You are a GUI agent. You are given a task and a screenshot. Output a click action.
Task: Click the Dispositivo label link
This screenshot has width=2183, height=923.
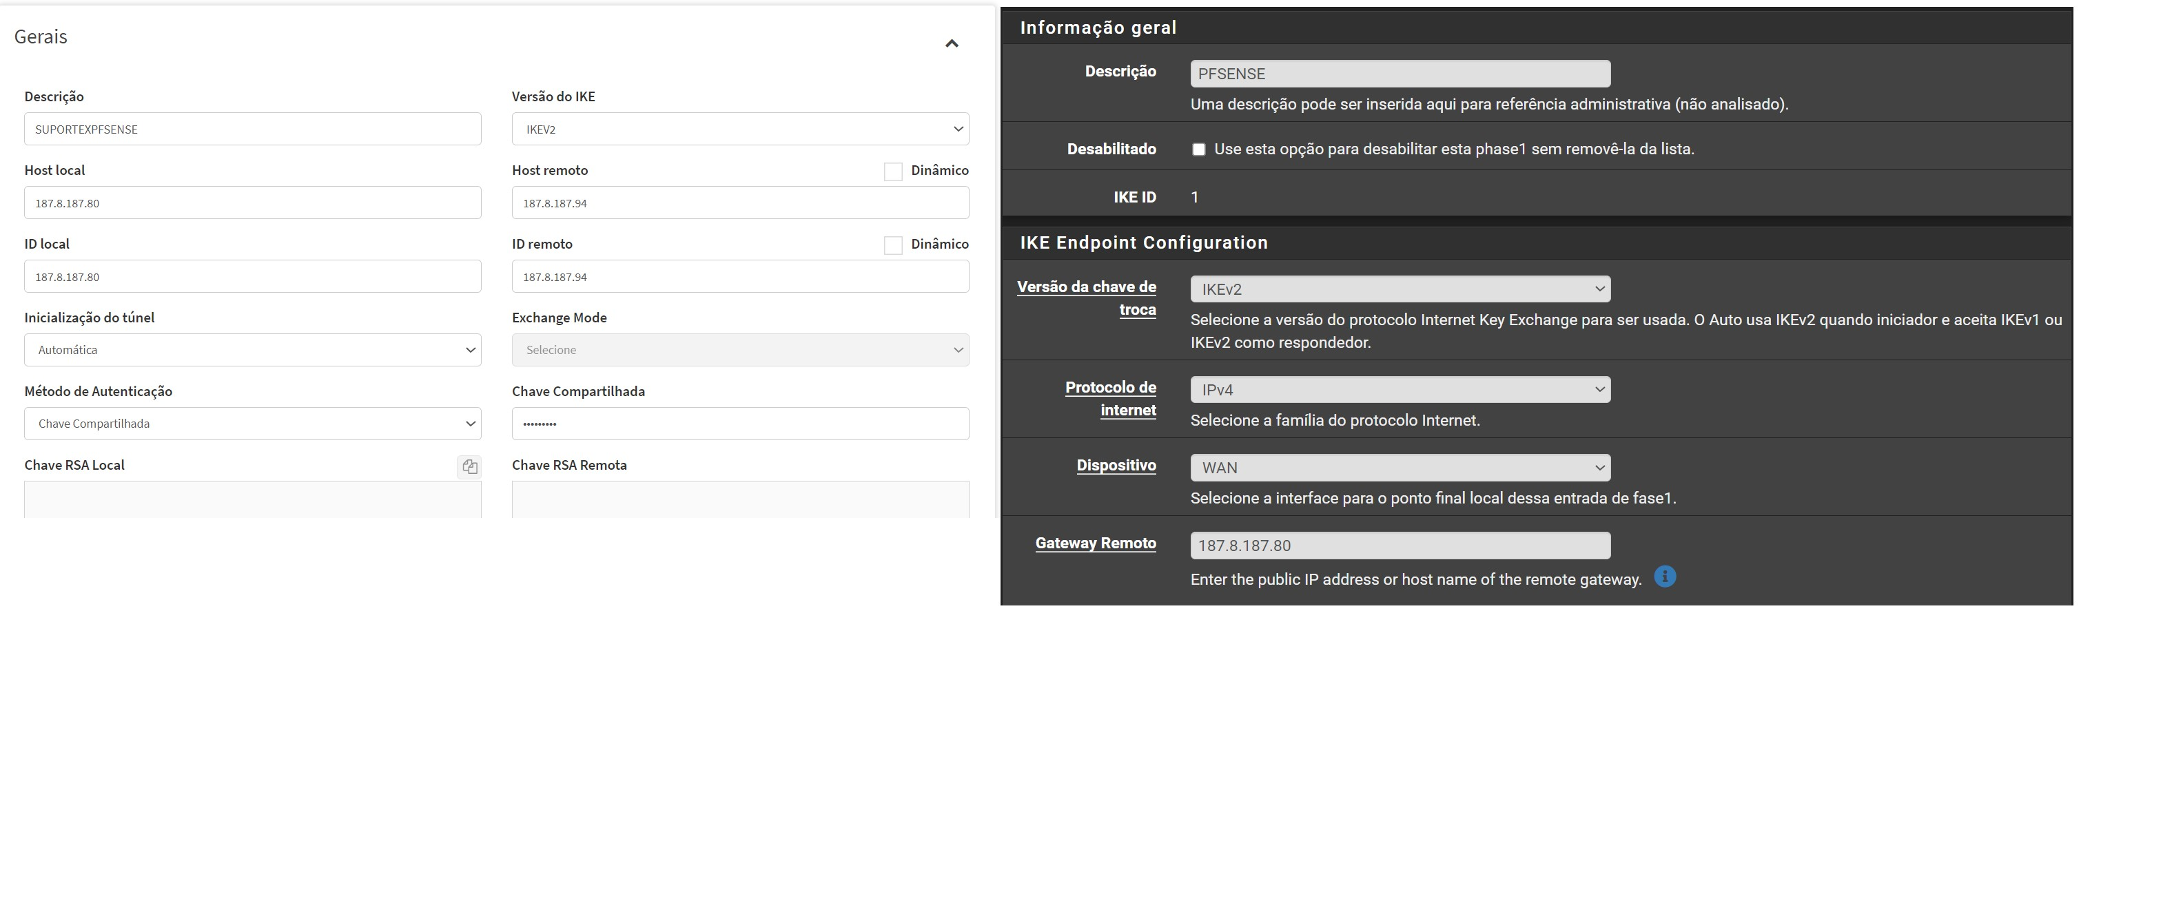(x=1116, y=466)
